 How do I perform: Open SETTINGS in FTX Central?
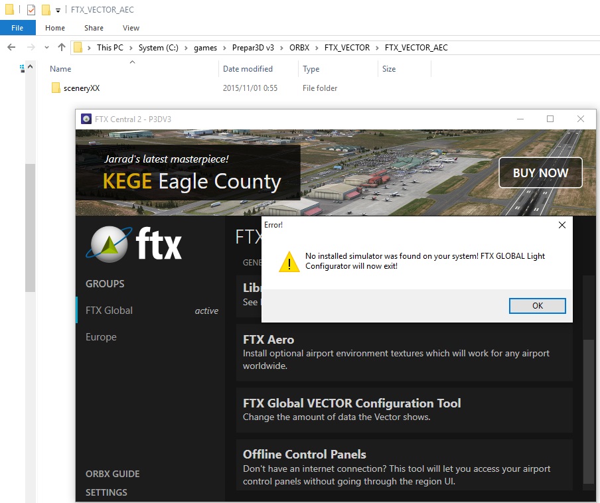tap(108, 492)
